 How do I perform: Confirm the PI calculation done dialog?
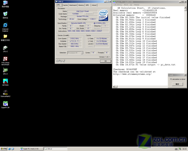178,84
